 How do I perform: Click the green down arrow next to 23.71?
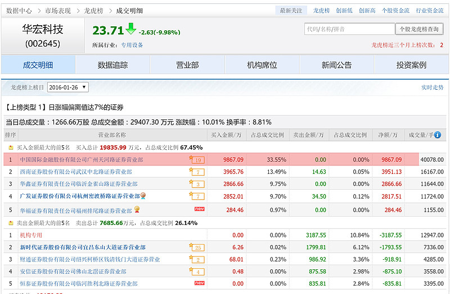pyautogui.click(x=131, y=29)
